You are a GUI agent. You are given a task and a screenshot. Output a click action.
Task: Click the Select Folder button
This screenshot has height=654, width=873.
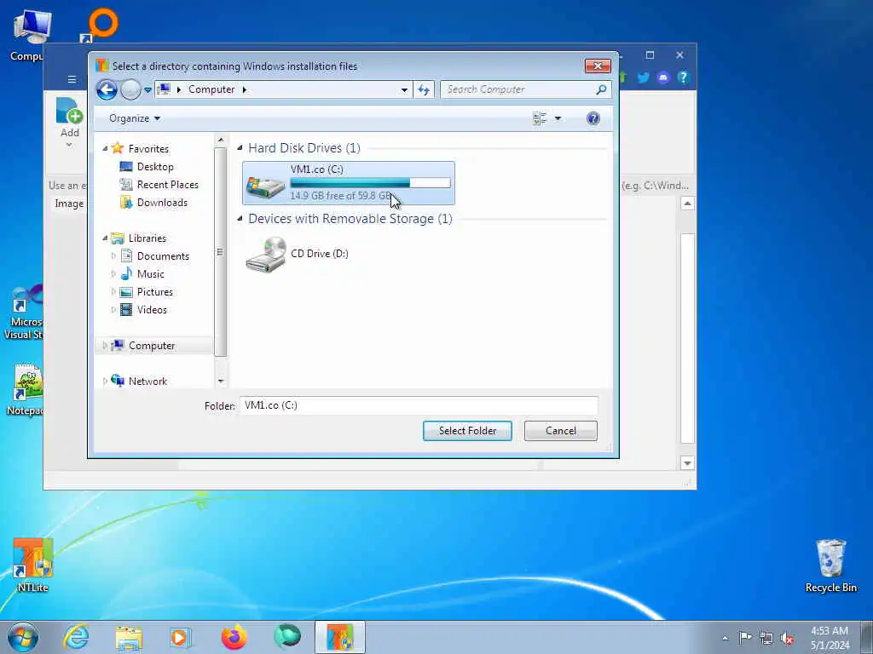point(468,431)
